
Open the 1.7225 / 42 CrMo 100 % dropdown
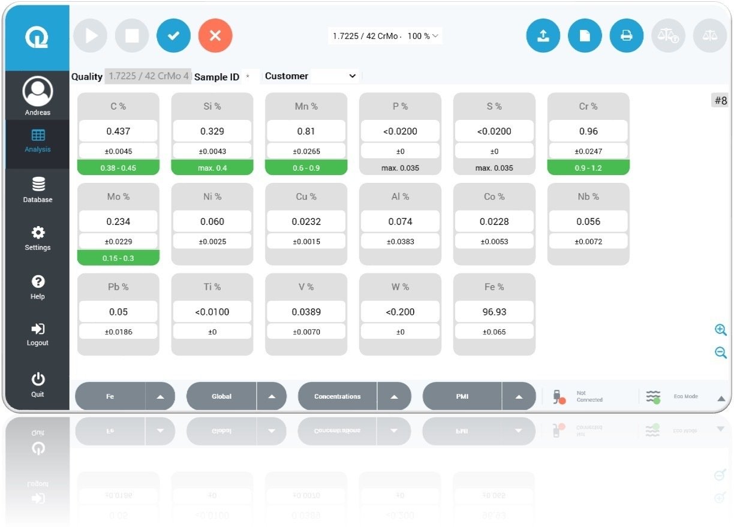tap(386, 36)
